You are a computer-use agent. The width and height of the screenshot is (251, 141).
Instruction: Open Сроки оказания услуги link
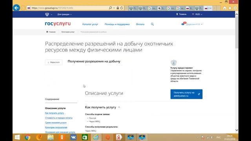[56, 123]
